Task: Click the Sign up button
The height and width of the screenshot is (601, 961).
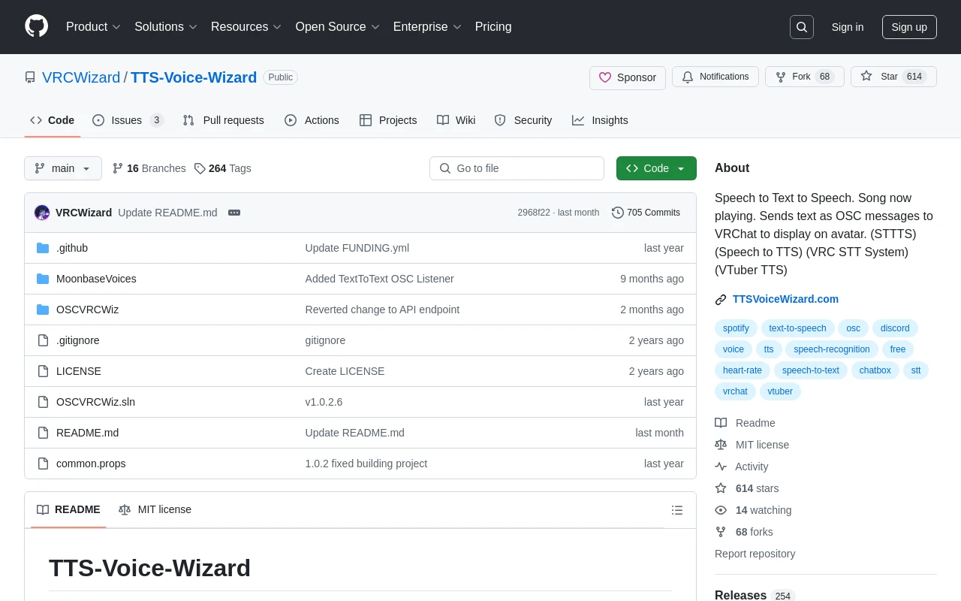Action: pos(909,27)
